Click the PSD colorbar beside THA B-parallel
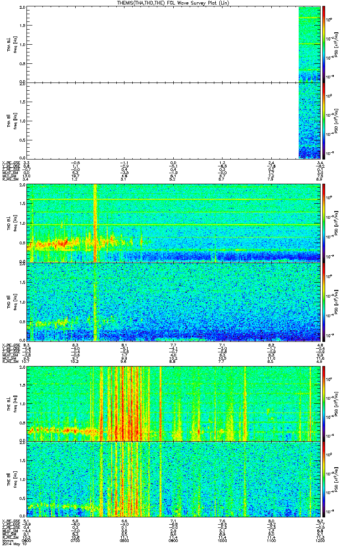The image size is (342, 547). (x=324, y=120)
